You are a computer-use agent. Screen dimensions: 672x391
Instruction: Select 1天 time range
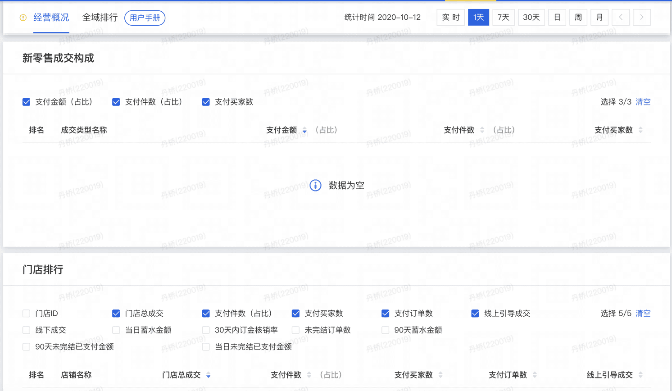(x=478, y=17)
